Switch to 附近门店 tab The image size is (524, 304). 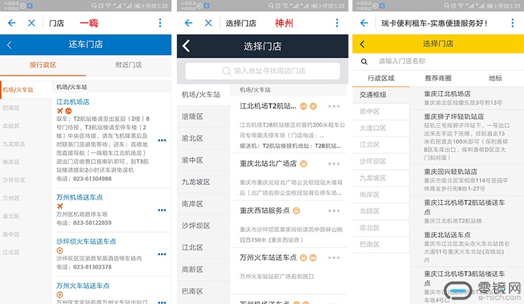click(x=128, y=65)
